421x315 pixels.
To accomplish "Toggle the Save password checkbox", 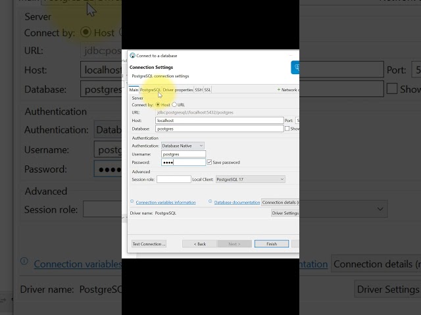I will [209, 162].
